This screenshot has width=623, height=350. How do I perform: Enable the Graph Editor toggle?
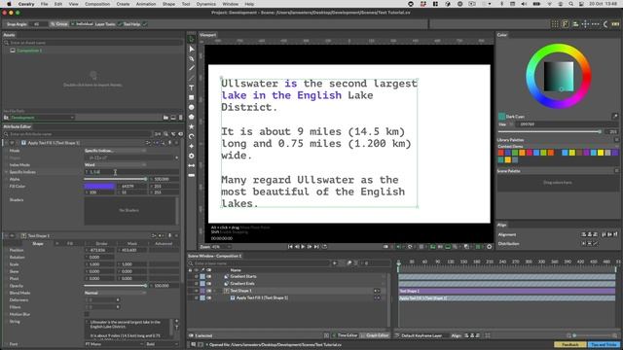[x=374, y=335]
